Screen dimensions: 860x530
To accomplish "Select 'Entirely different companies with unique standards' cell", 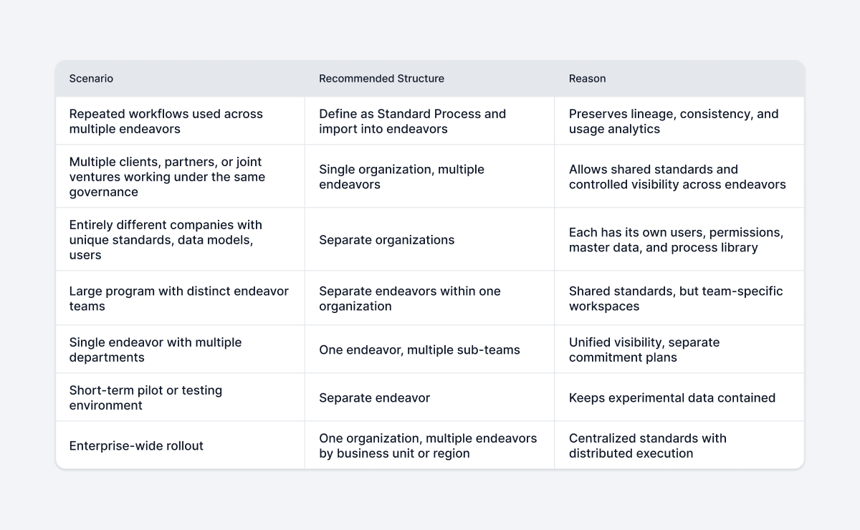I will click(180, 239).
